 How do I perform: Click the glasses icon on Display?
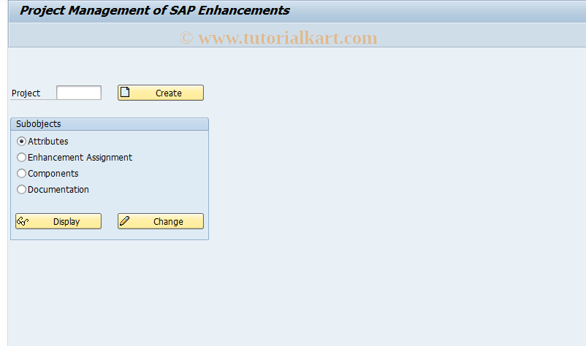point(23,221)
